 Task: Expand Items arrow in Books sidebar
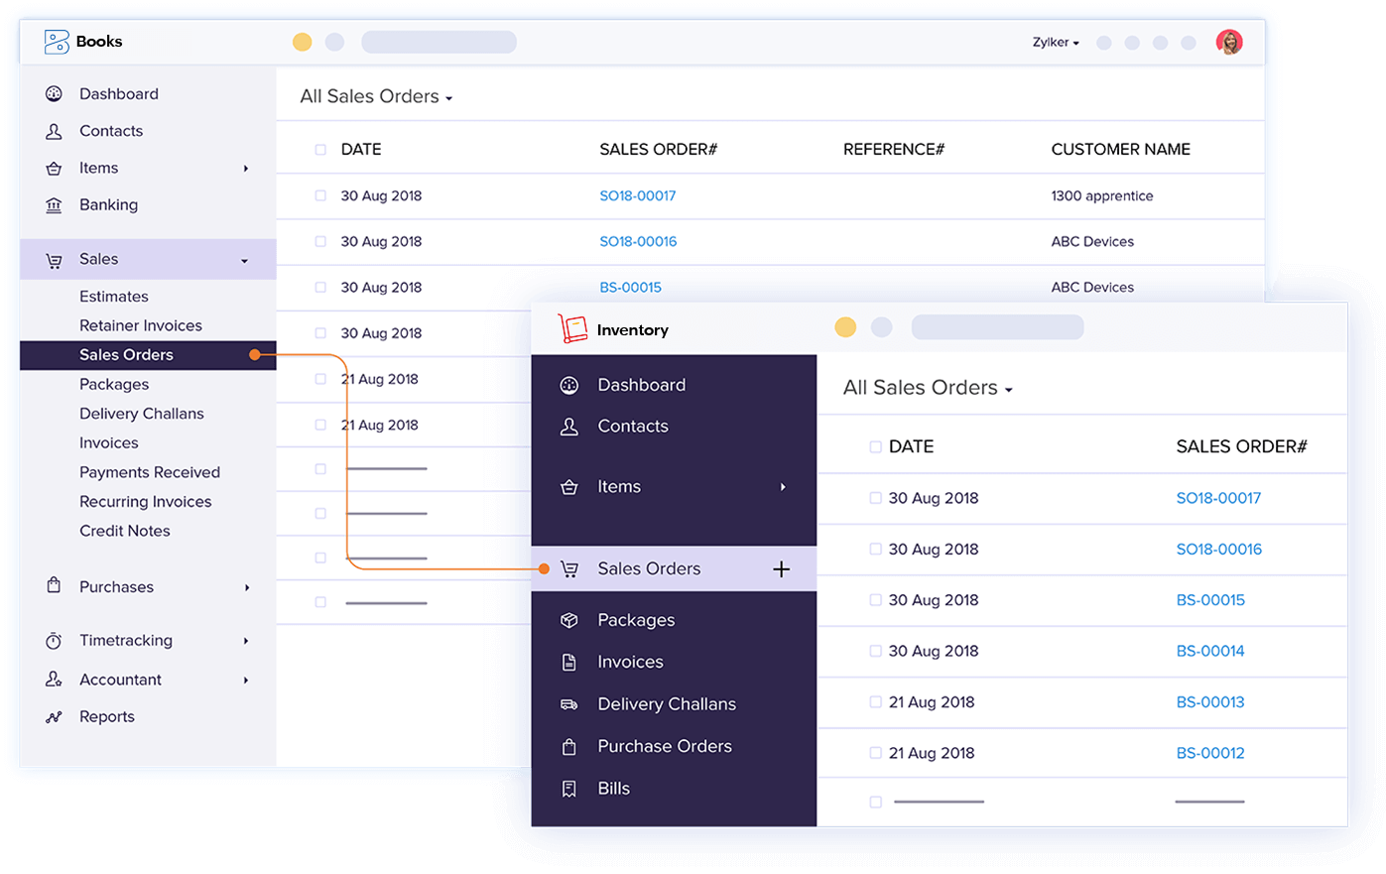click(x=246, y=169)
